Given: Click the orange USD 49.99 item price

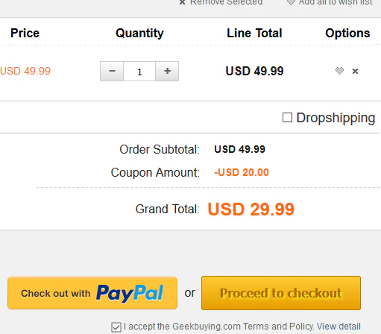Looking at the screenshot, I should [x=25, y=71].
